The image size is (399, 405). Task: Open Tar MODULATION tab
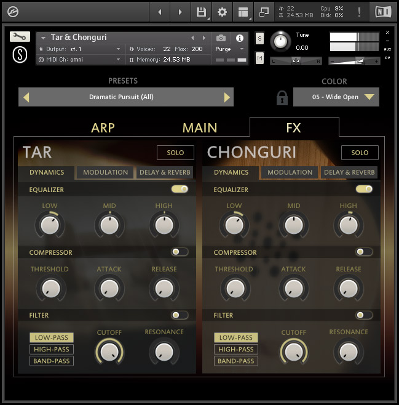pyautogui.click(x=105, y=172)
